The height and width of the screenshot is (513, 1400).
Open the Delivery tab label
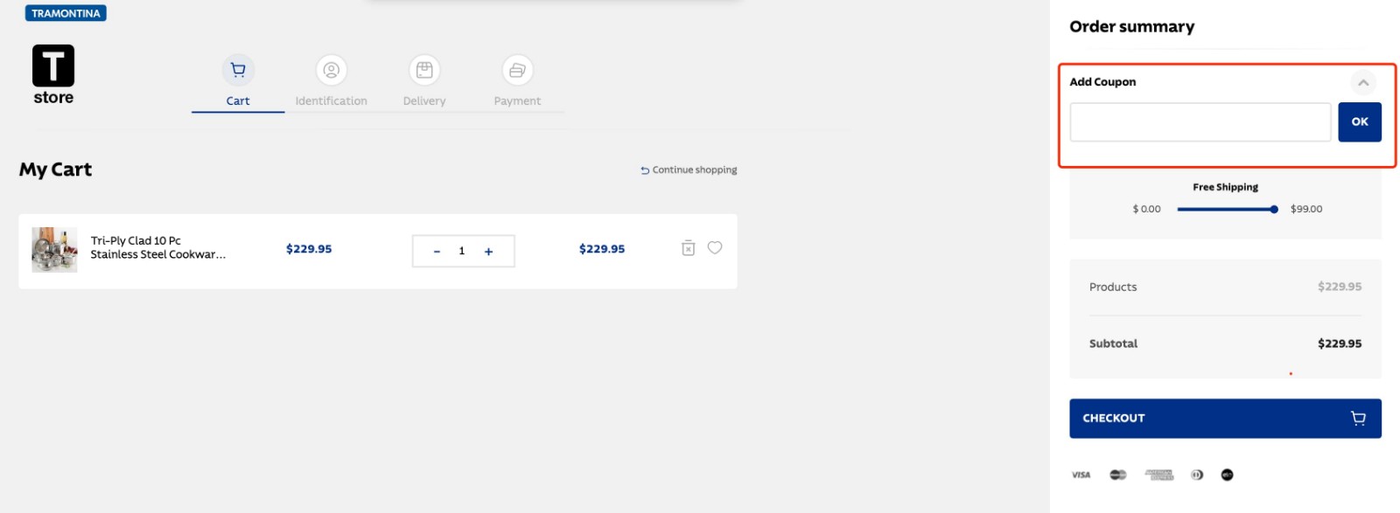(424, 101)
